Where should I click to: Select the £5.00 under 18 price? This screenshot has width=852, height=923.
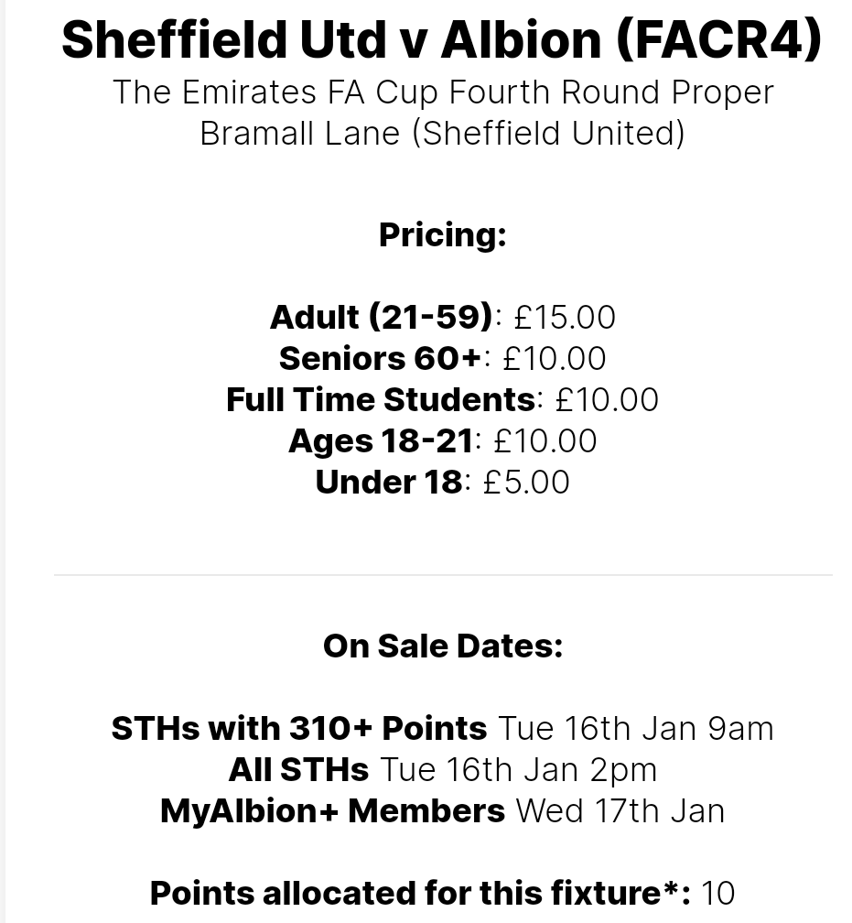pos(526,482)
